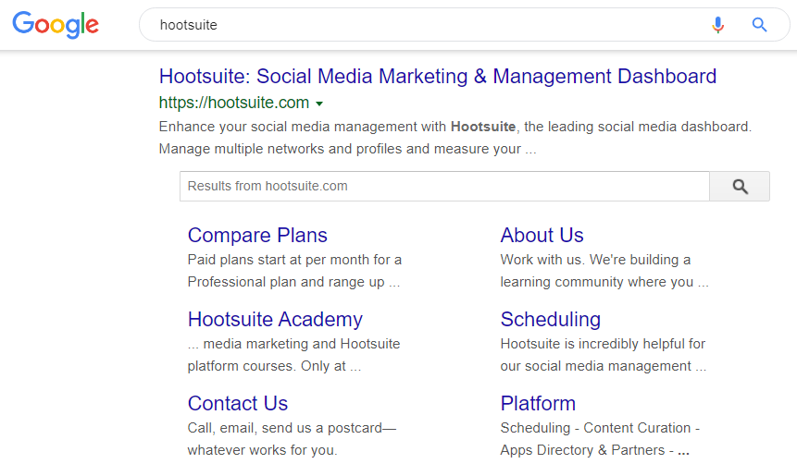Open Hootsuite: Social Media Marketing result title
This screenshot has width=797, height=476.
pos(438,77)
